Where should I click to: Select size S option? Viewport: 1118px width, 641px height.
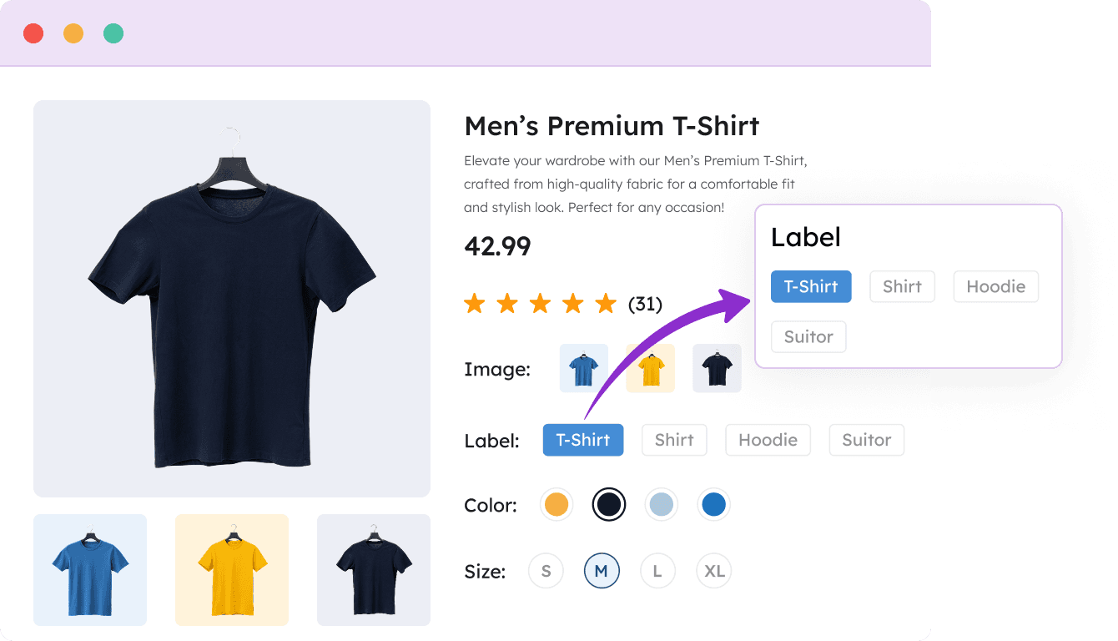coord(546,572)
